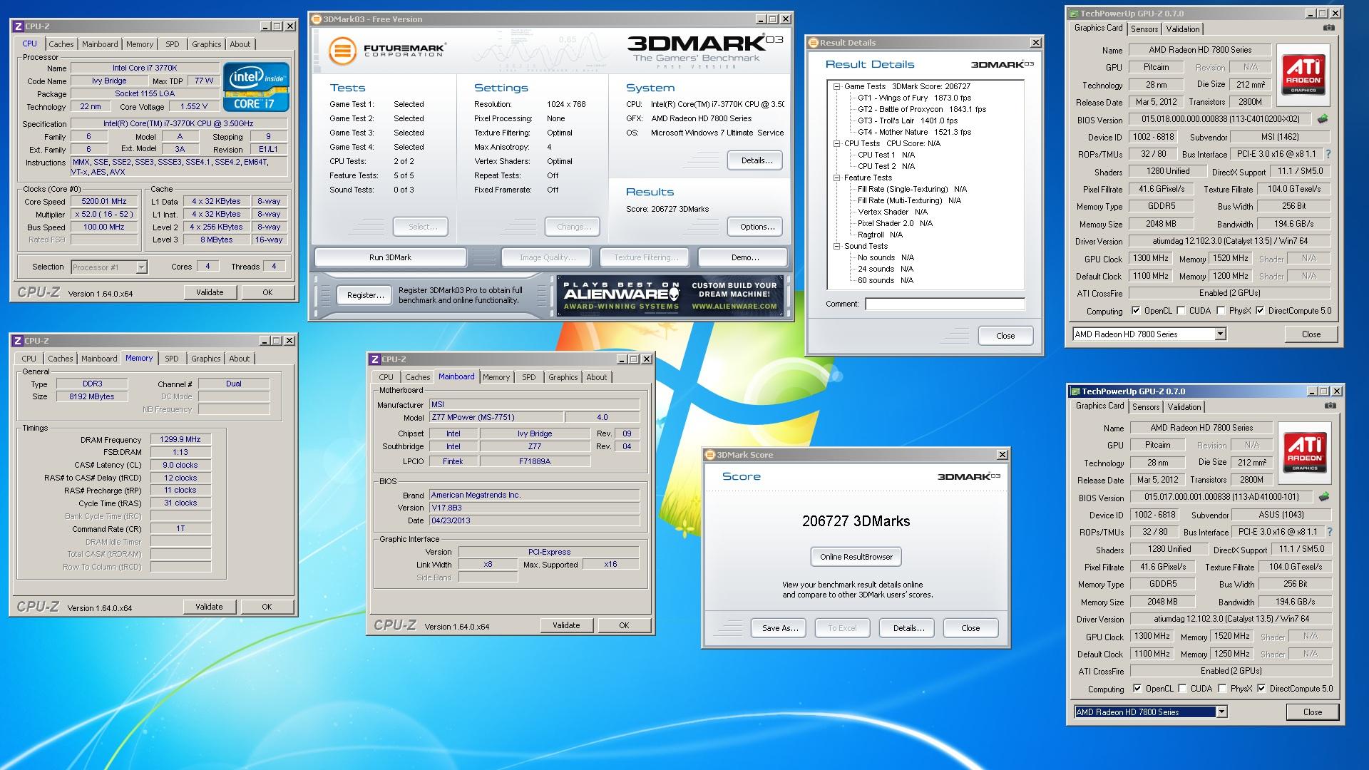This screenshot has height=770, width=1369.
Task: Click Details in the 3DMark03 System section
Action: click(756, 160)
